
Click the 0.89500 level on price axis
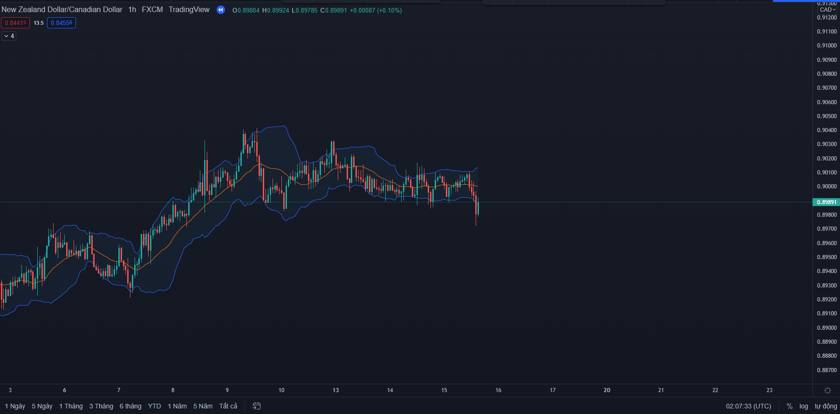827,257
